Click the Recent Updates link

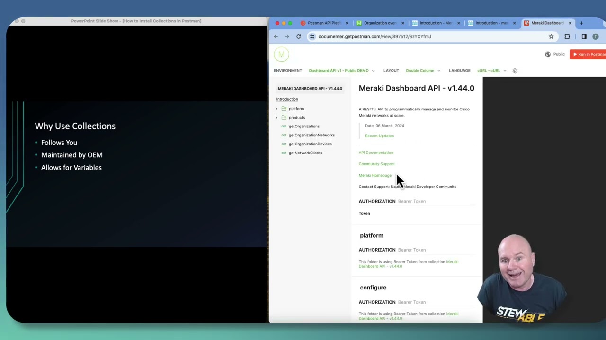379,136
